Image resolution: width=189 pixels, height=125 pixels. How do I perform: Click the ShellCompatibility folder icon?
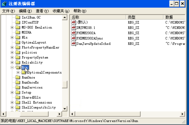pos(18,107)
